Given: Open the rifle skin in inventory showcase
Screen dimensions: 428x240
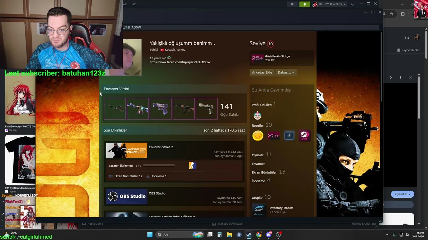Looking at the screenshot, I should pos(115,109).
